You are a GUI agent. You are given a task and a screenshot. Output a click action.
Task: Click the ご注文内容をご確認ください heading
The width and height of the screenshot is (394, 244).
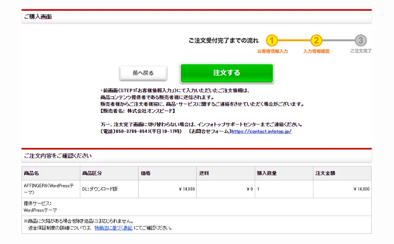[x=58, y=156]
